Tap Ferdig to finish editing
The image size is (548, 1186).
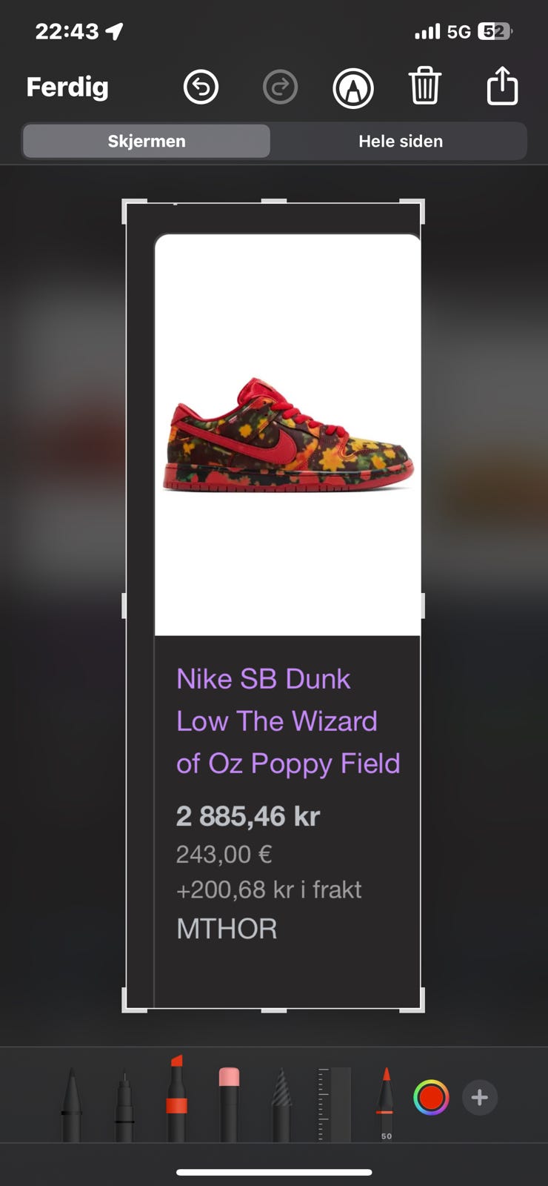coord(67,87)
